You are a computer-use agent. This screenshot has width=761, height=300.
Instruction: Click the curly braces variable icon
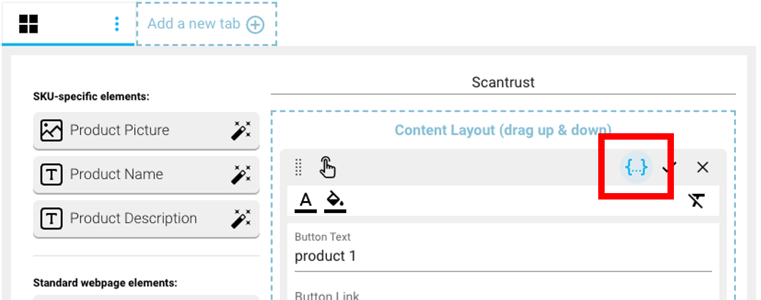click(x=636, y=167)
